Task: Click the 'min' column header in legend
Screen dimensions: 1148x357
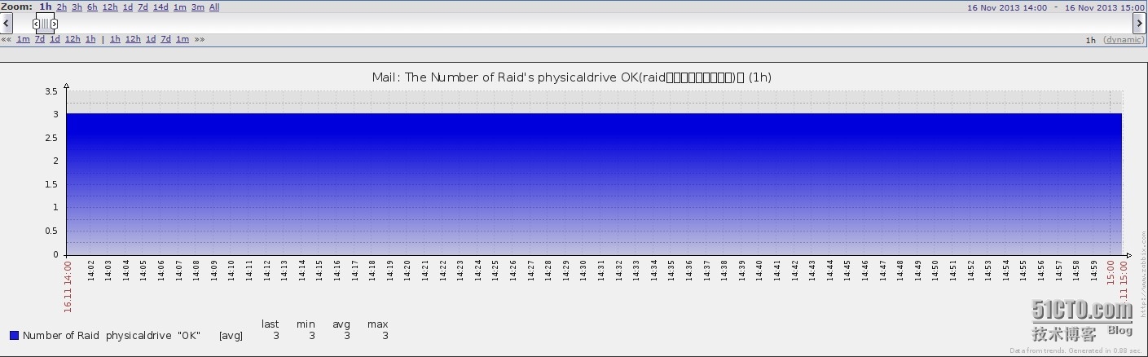Action: click(306, 324)
